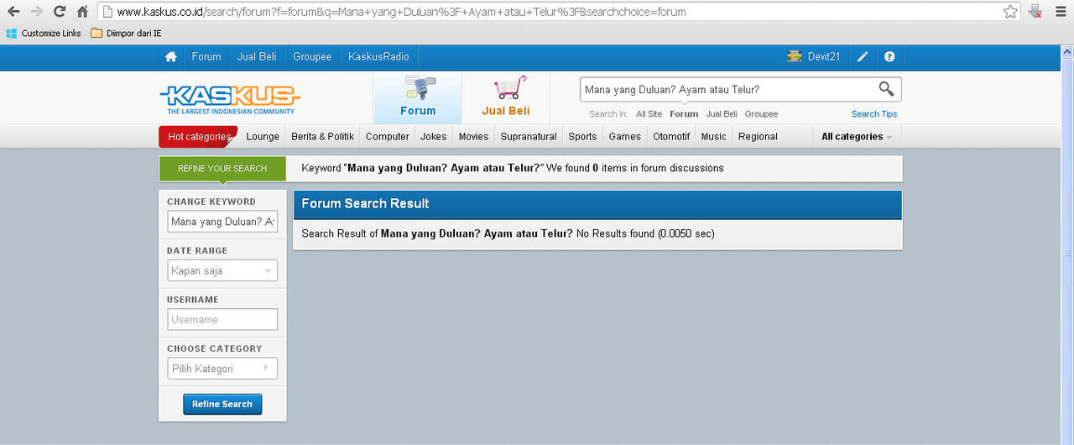Set search scope to Jual Beli
The width and height of the screenshot is (1074, 445).
(x=722, y=114)
